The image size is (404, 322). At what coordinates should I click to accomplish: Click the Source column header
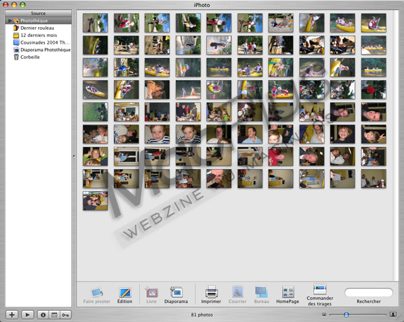coord(38,13)
